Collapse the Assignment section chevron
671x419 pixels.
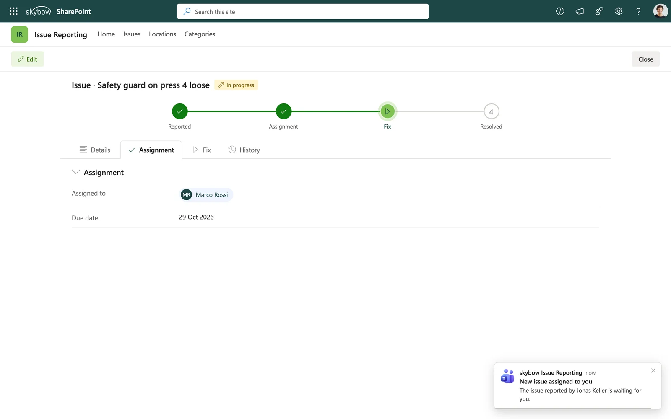[x=76, y=172]
